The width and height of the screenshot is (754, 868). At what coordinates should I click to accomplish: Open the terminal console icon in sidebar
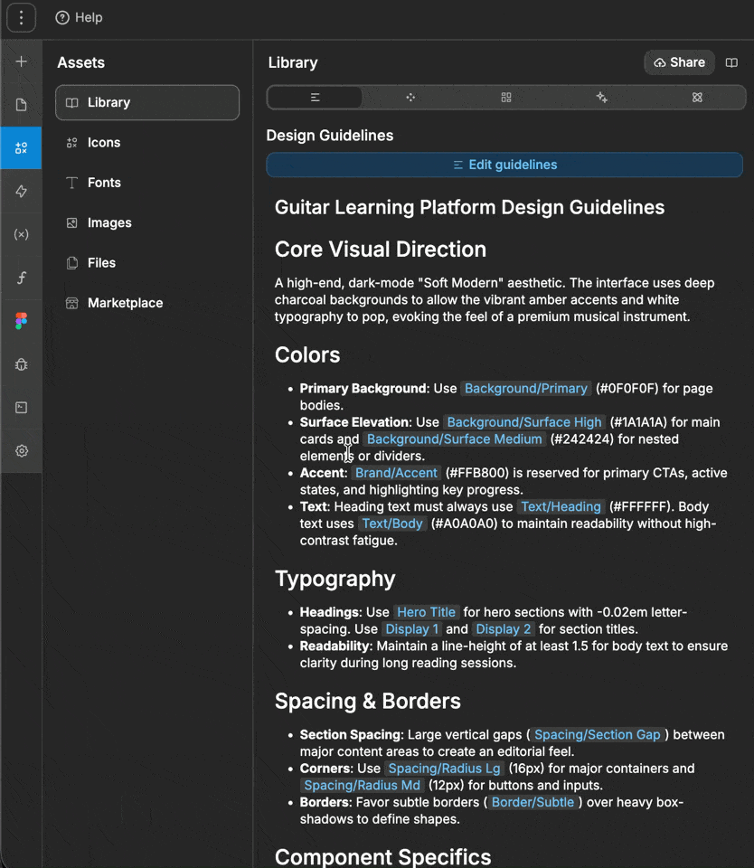(21, 408)
